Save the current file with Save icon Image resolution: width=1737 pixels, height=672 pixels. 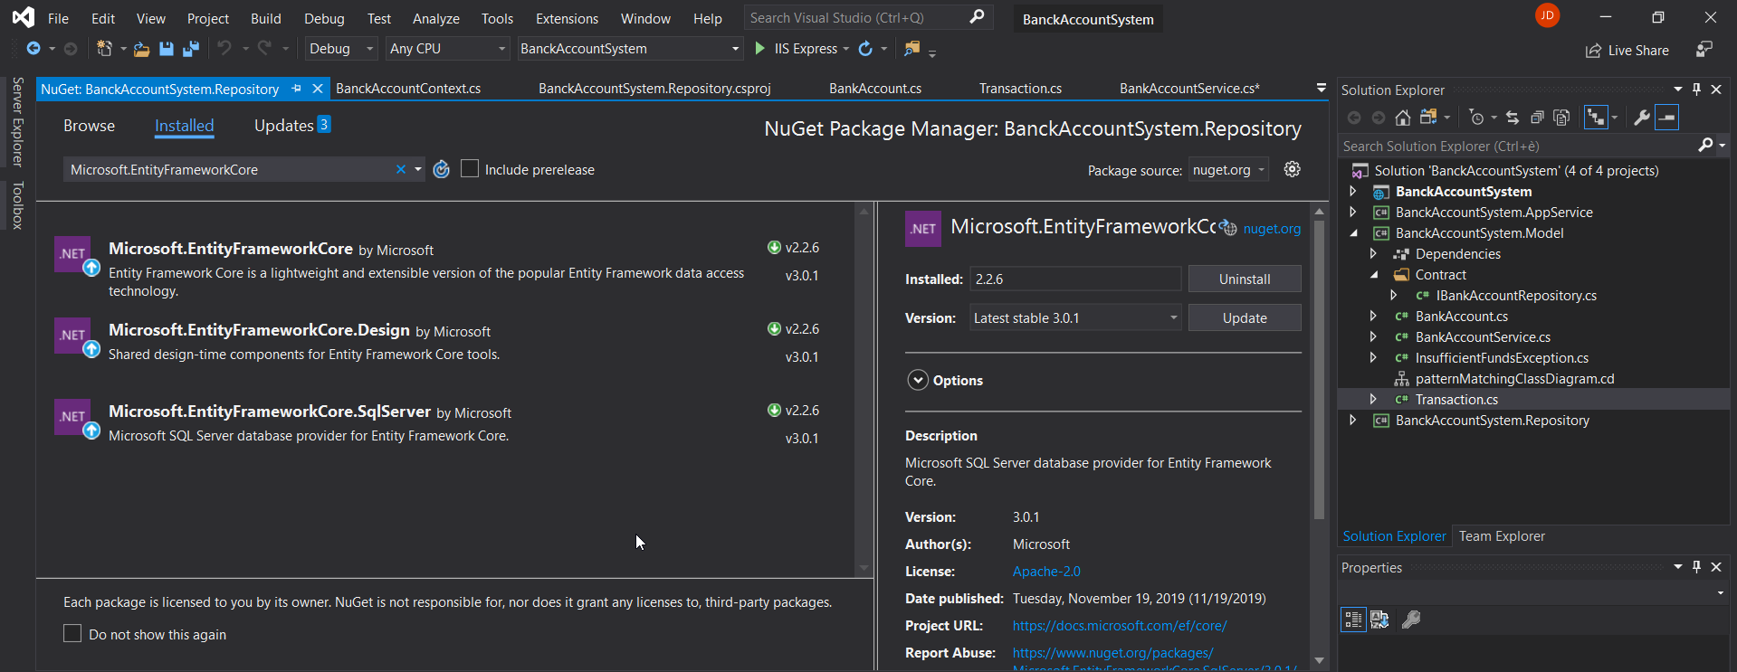click(x=167, y=49)
